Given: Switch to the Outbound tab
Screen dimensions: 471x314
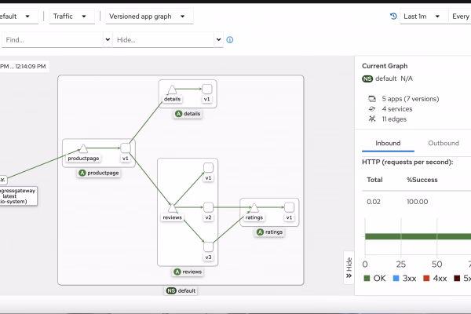Looking at the screenshot, I should [444, 144].
